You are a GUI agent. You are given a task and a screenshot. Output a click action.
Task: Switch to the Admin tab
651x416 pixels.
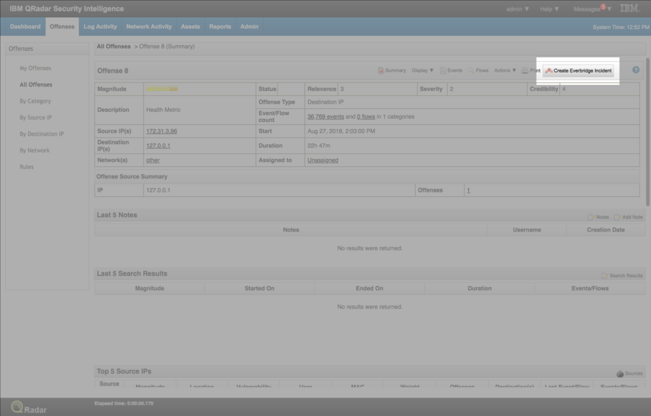(249, 27)
